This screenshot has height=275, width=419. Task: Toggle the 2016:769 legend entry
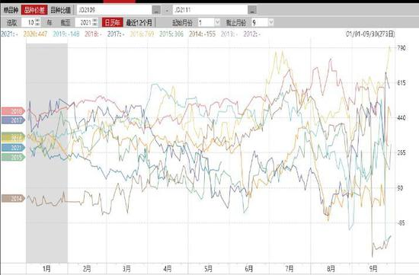click(142, 34)
